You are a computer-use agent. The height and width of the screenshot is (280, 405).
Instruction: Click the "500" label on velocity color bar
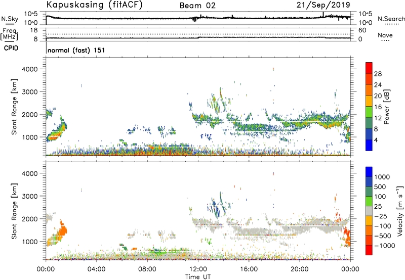(380, 186)
